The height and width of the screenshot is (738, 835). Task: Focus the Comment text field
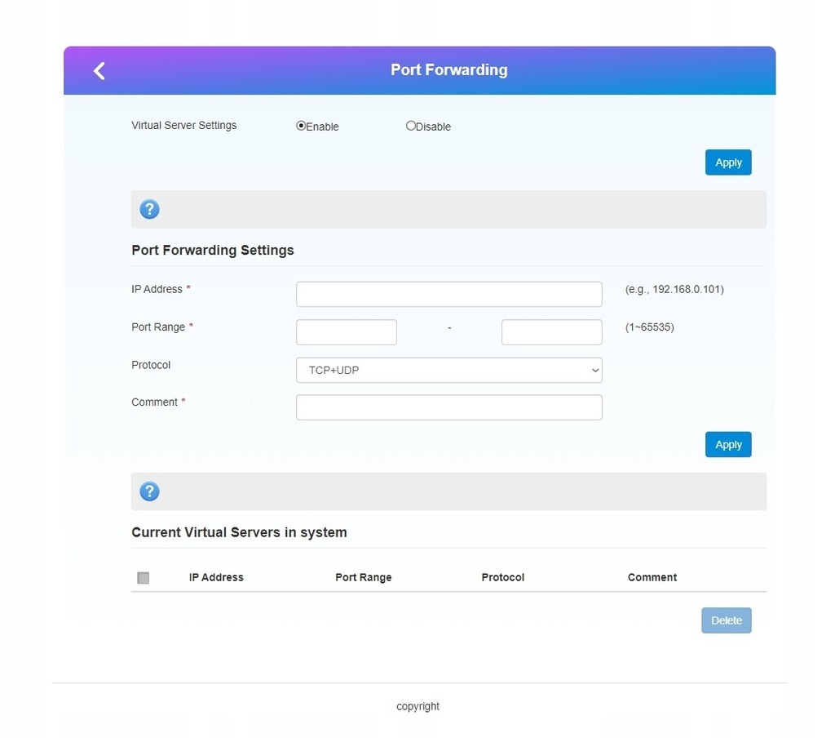pyautogui.click(x=448, y=407)
